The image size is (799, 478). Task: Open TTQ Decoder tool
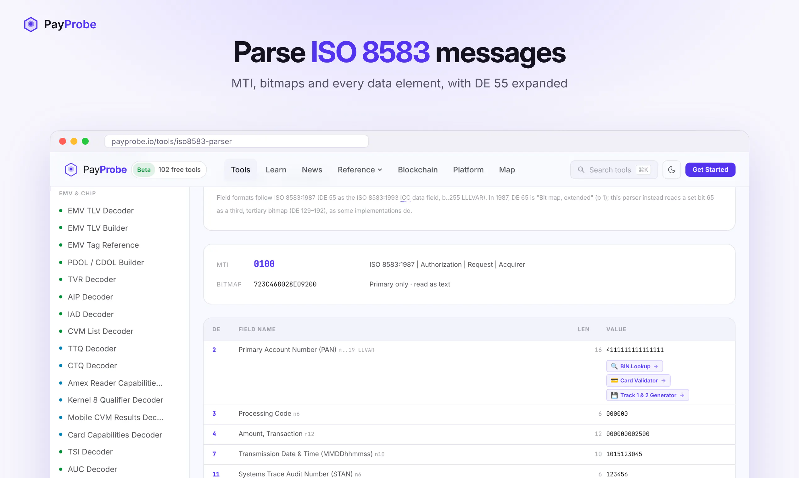pyautogui.click(x=92, y=348)
